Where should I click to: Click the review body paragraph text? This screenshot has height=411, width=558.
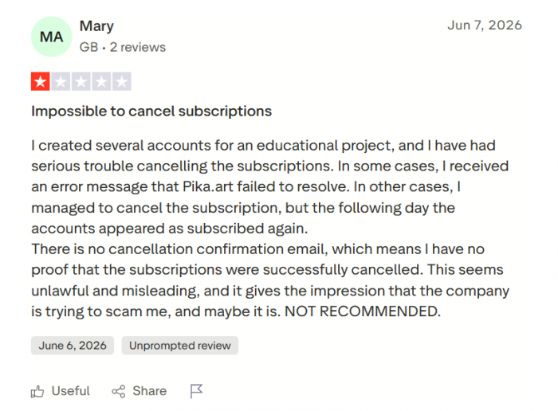point(270,229)
